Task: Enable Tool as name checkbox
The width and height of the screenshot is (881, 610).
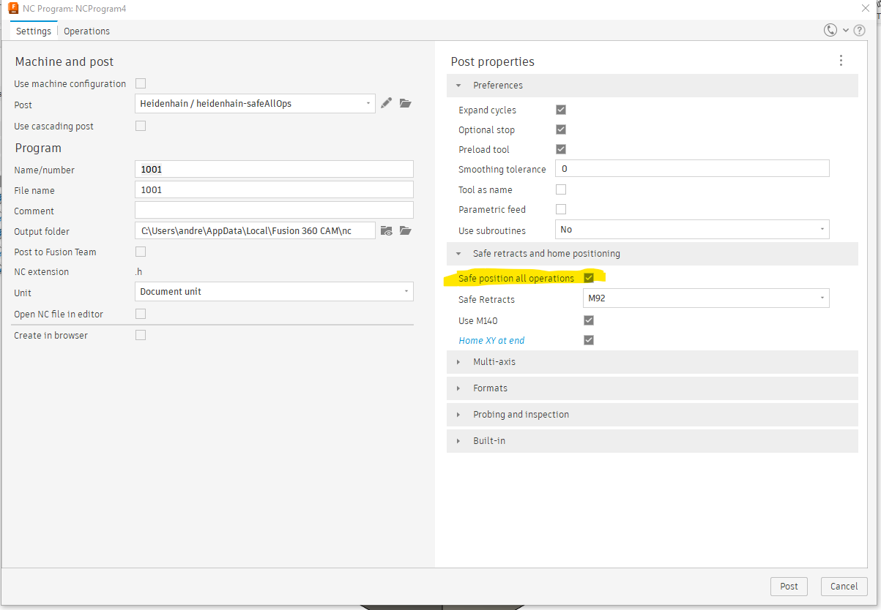Action: point(561,189)
